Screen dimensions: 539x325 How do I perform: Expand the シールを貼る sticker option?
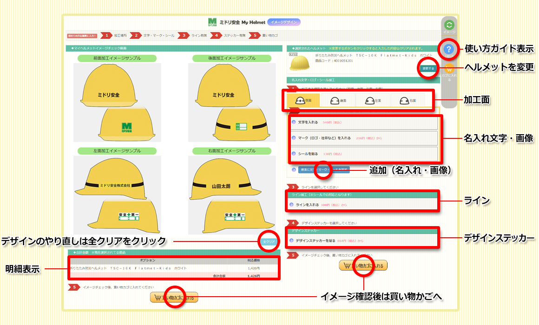point(309,154)
